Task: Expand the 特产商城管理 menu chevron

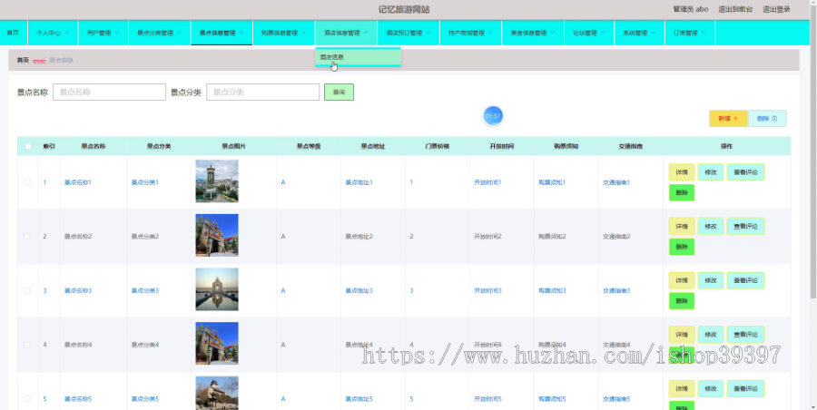Action: click(x=490, y=33)
